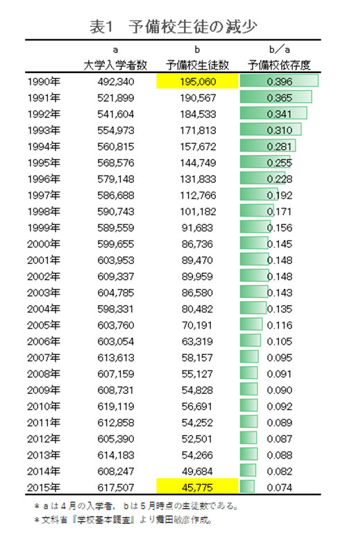
Task: Select the b／a column label
Action: pyautogui.click(x=280, y=49)
